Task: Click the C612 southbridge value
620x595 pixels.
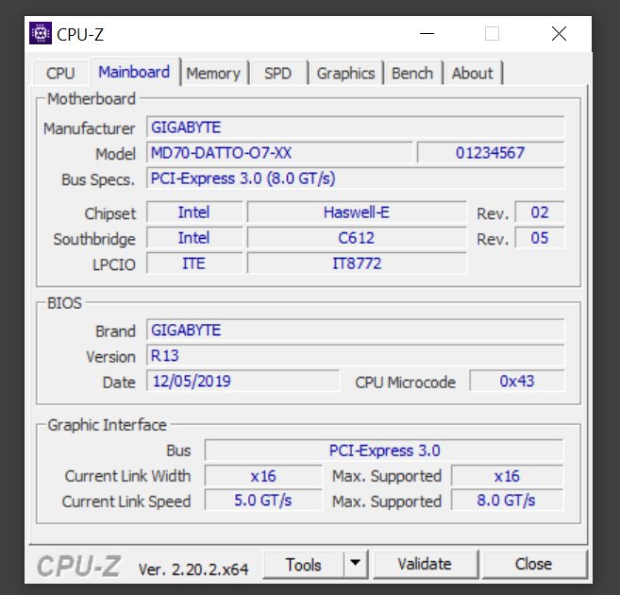Action: [x=357, y=238]
